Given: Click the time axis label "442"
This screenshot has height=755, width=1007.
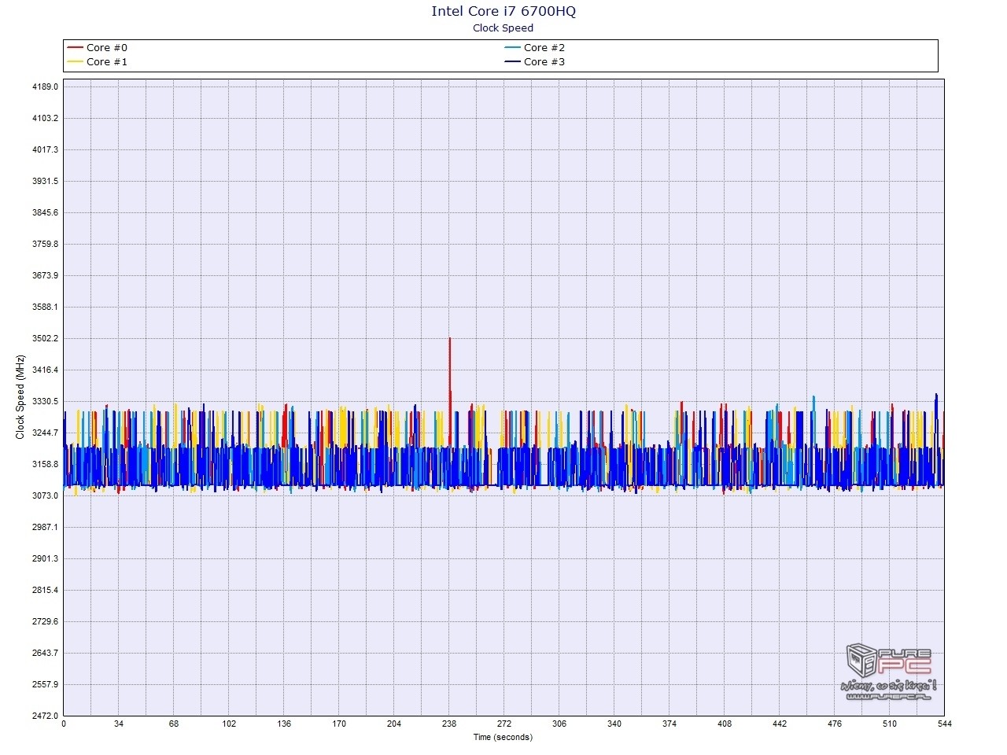Looking at the screenshot, I should click(x=780, y=724).
